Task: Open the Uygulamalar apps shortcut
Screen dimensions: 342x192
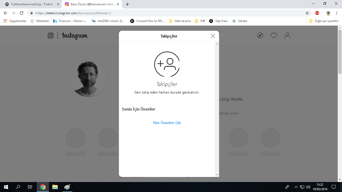Action: coord(15,21)
